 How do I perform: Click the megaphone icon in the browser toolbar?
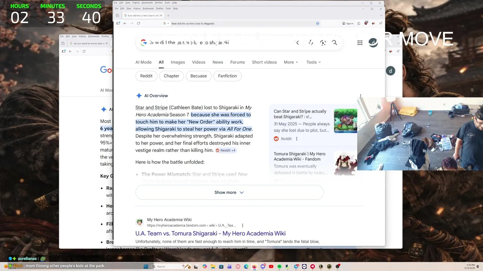[373, 23]
